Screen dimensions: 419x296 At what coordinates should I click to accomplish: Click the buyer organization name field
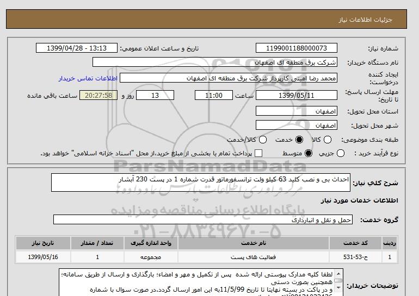pos(215,62)
